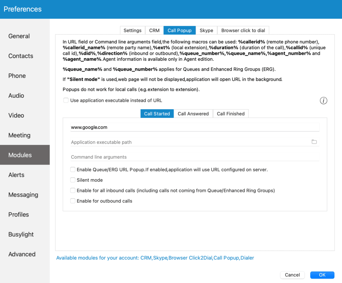The image size is (342, 283).
Task: Click the OK button
Action: tap(322, 275)
